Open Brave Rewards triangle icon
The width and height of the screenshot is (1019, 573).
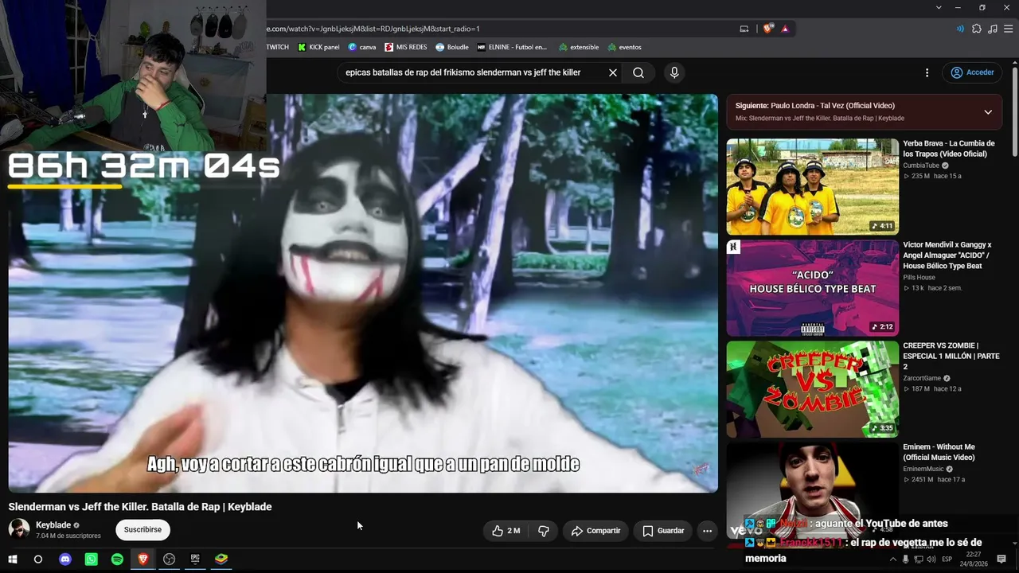[785, 29]
